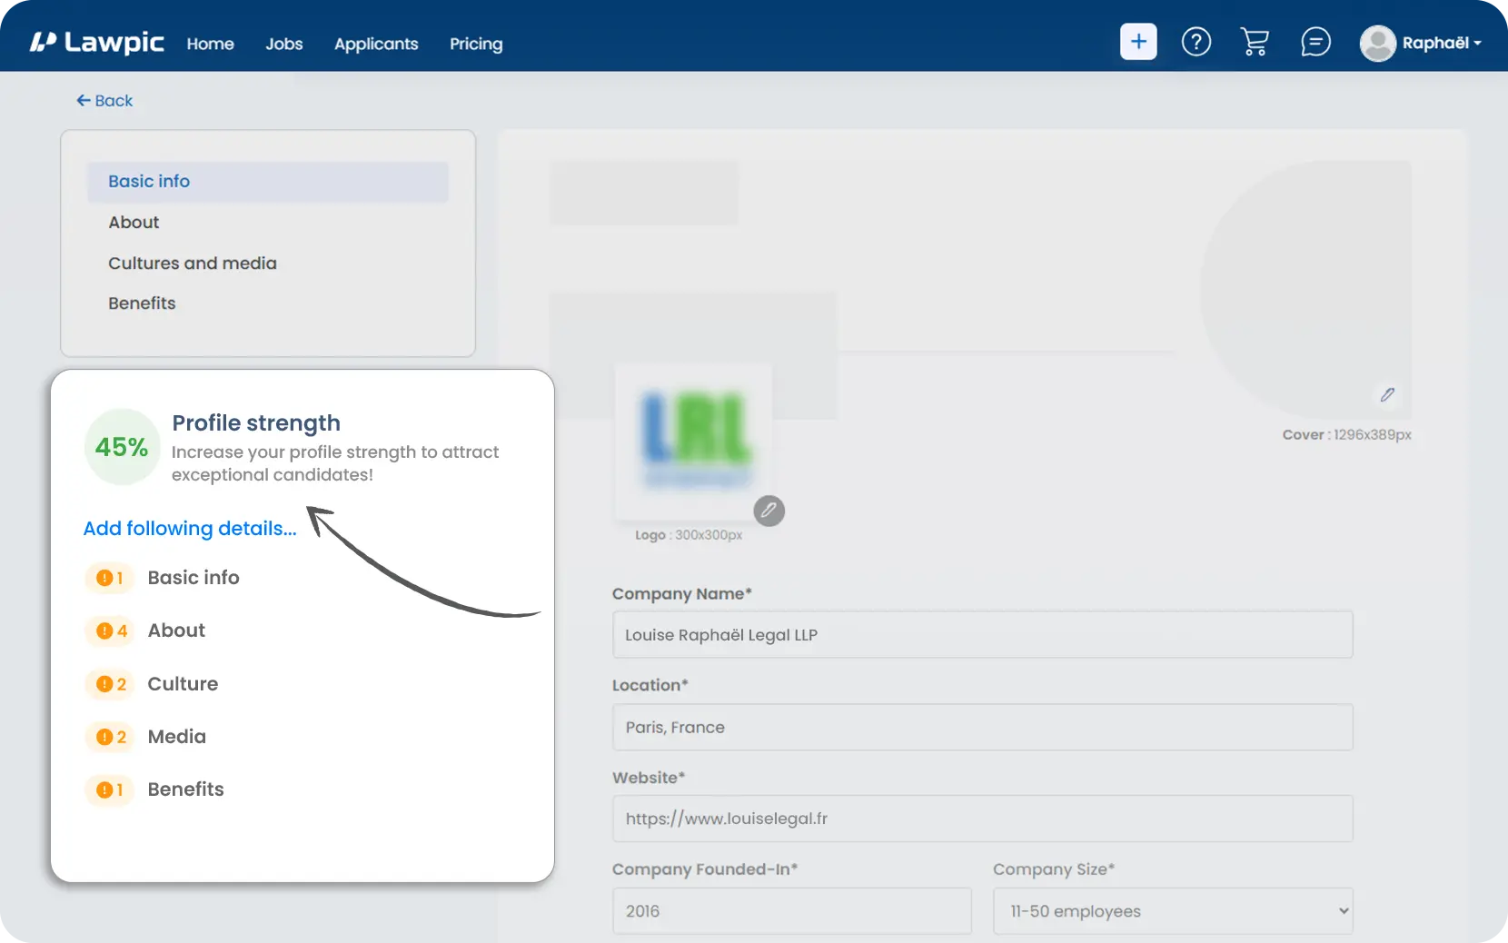Click the Location input field

982,728
